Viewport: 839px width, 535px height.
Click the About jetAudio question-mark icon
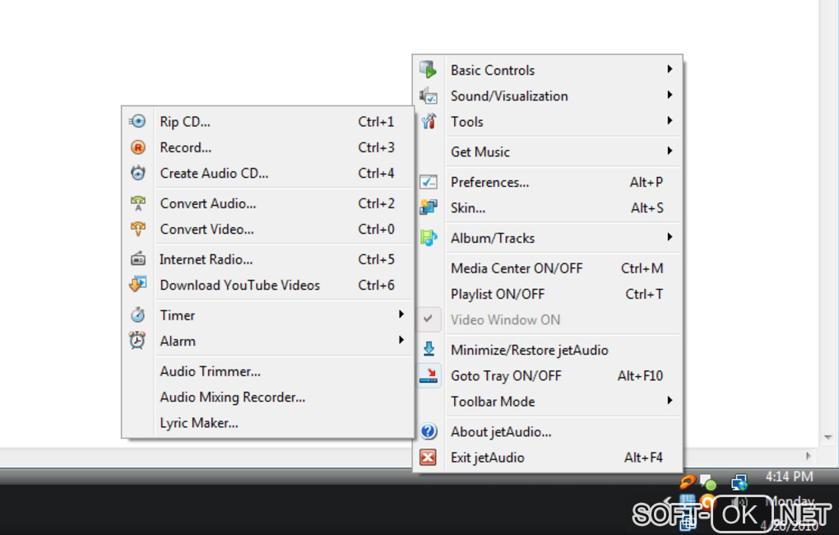tap(428, 431)
